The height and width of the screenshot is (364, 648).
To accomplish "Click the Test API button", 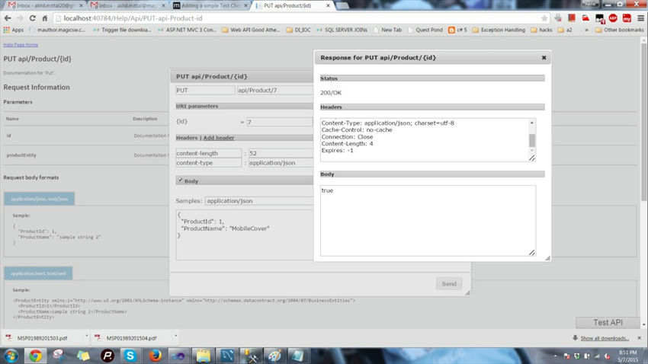I will click(608, 322).
